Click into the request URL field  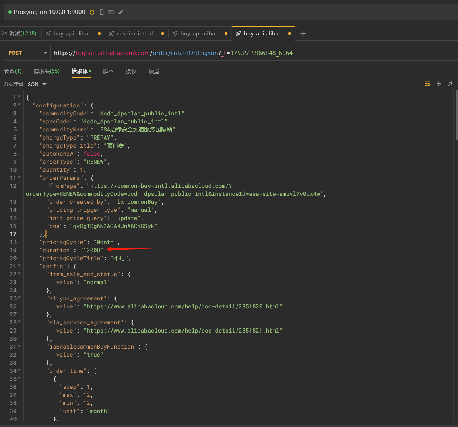click(254, 53)
